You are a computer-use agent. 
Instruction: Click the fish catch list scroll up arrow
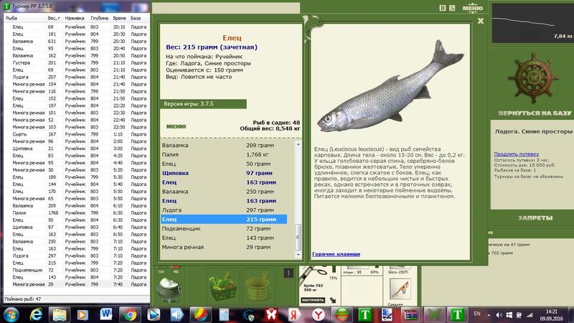tap(298, 144)
